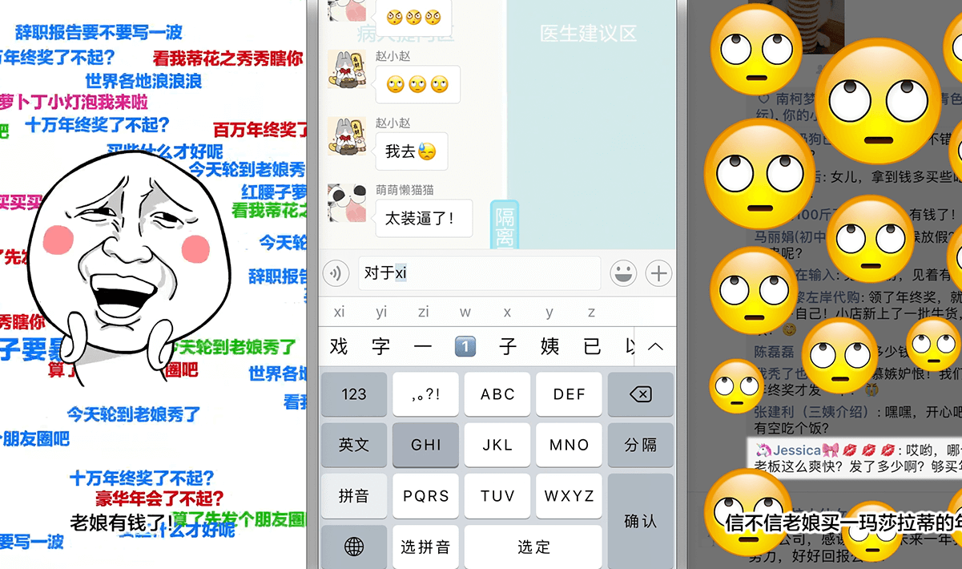Tap 赵小赵 avatar beside eye-roll emoji message

coord(348,69)
